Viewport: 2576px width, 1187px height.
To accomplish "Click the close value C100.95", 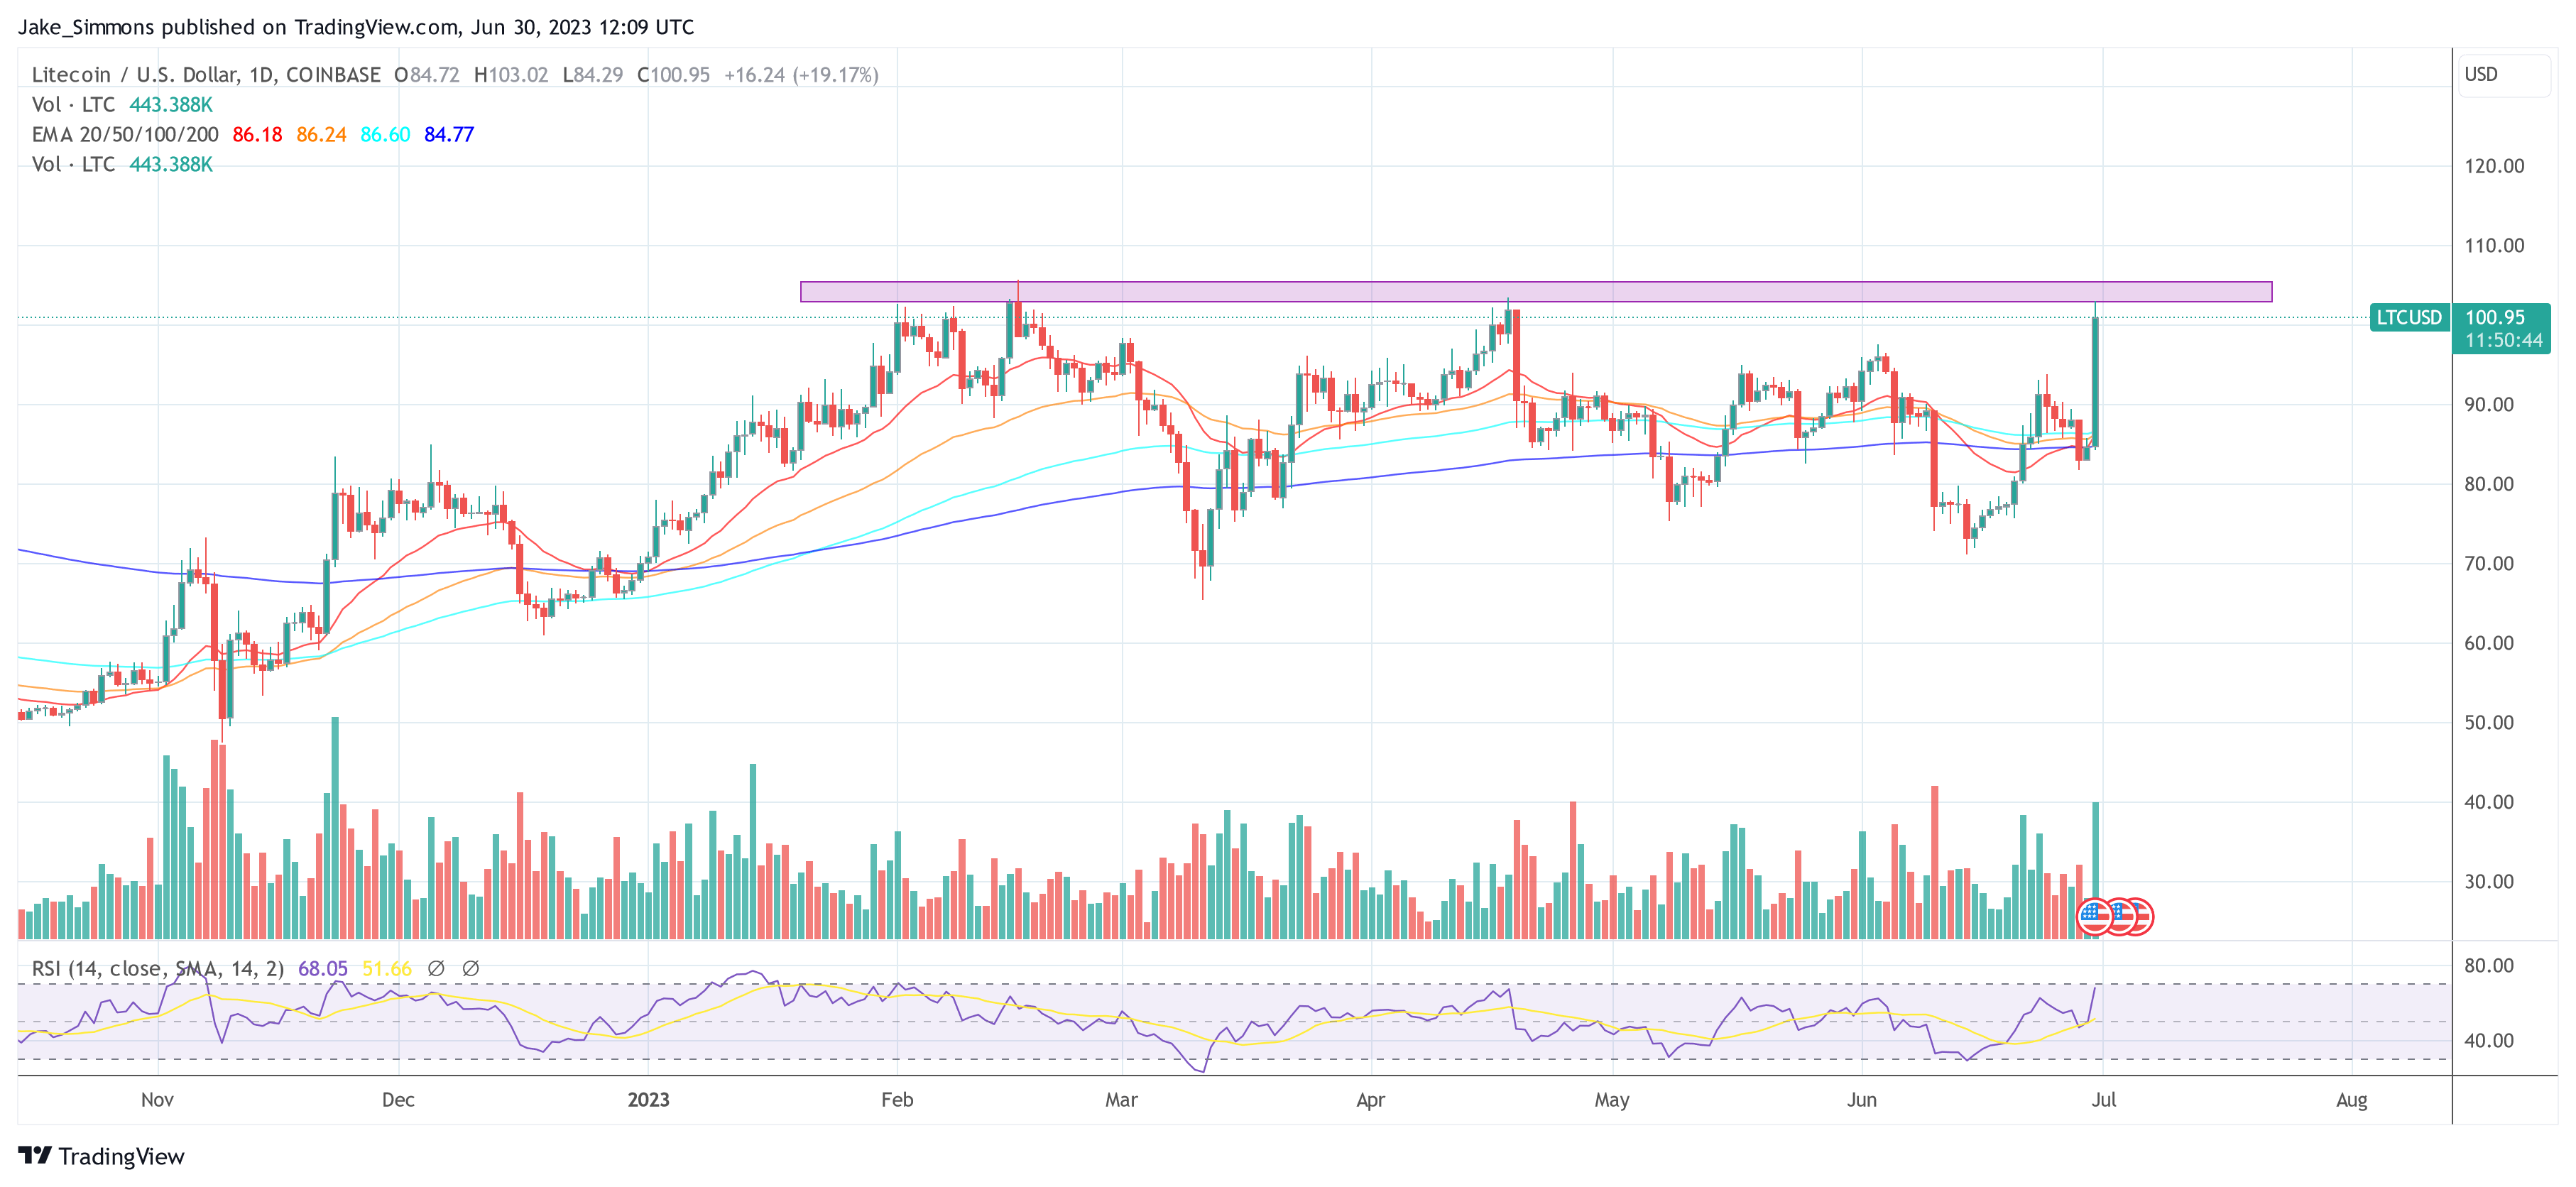I will click(673, 75).
